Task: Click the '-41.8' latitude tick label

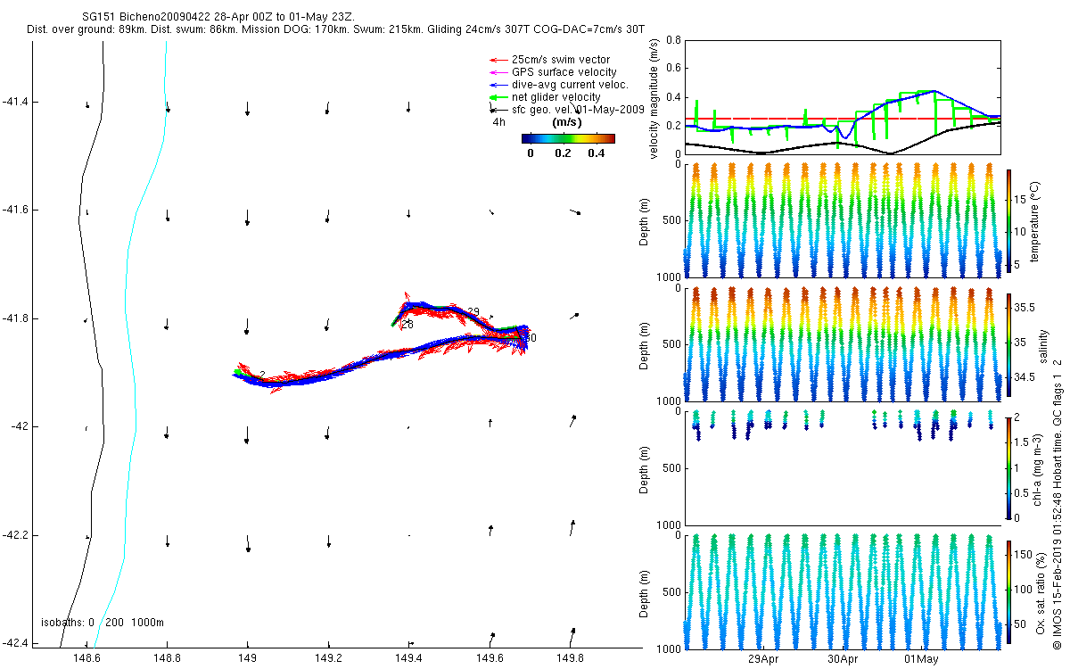Action: pos(14,318)
